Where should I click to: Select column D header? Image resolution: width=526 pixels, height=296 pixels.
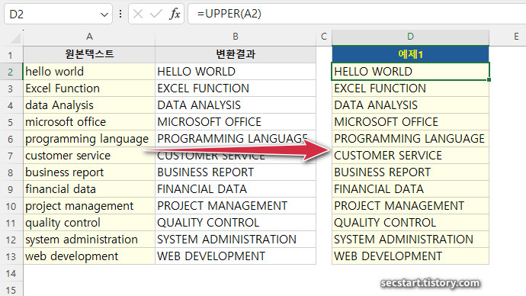[410, 37]
